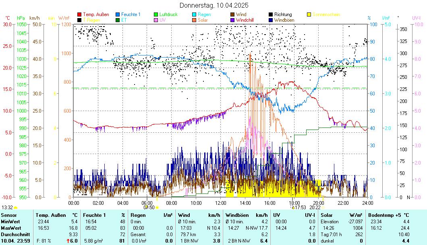Viewport: 427px width, 245px height.
Task: Click the cyan Regen legend square
Action: tap(194, 14)
